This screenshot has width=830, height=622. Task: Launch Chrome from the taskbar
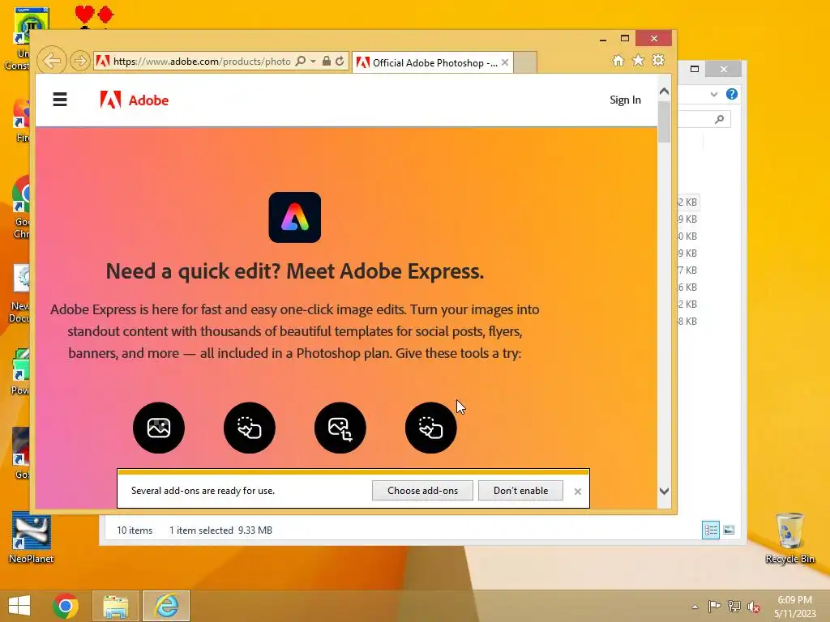coord(66,606)
